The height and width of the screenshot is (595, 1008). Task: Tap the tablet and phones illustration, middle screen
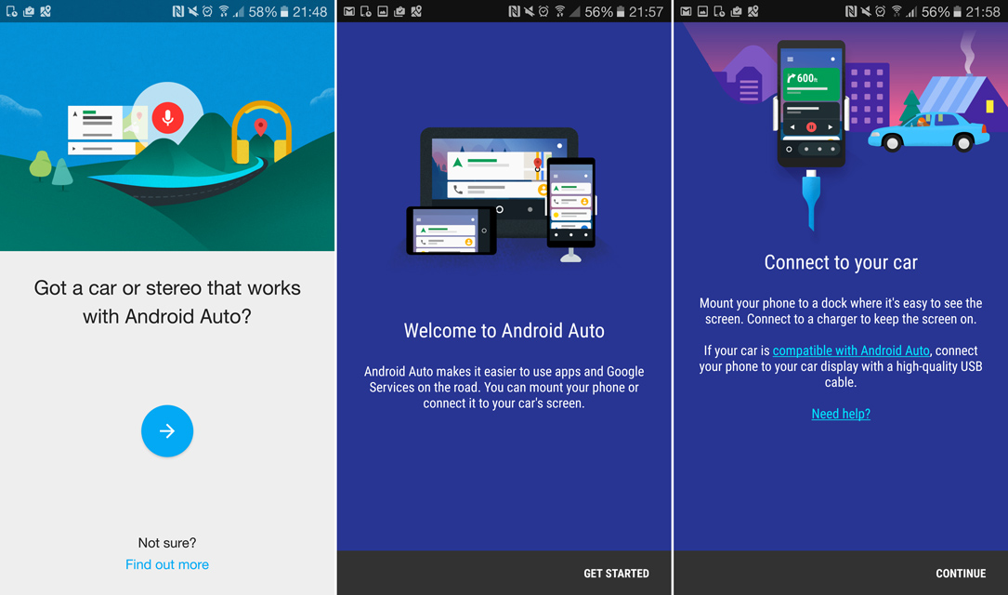(x=502, y=195)
